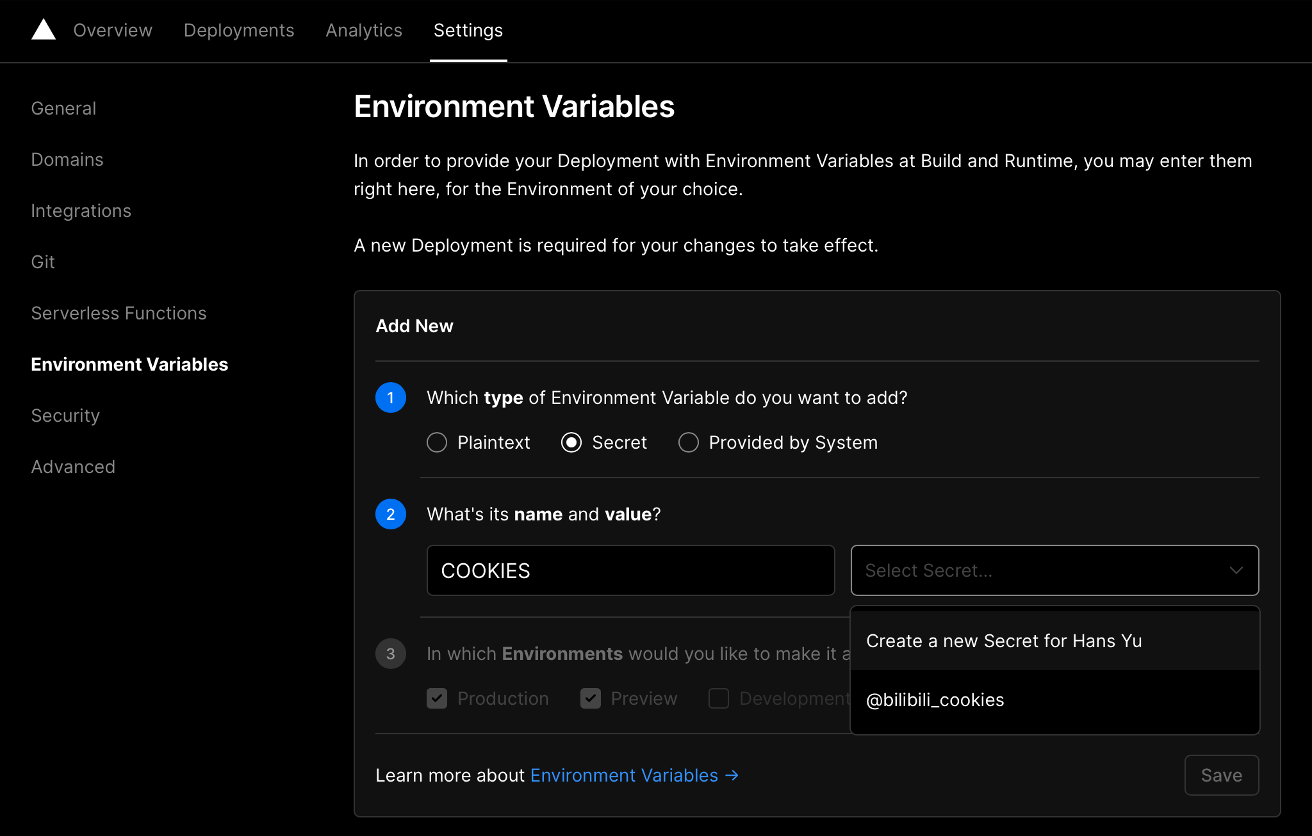Click the COOKIES name input field
1312x836 pixels.
630,570
